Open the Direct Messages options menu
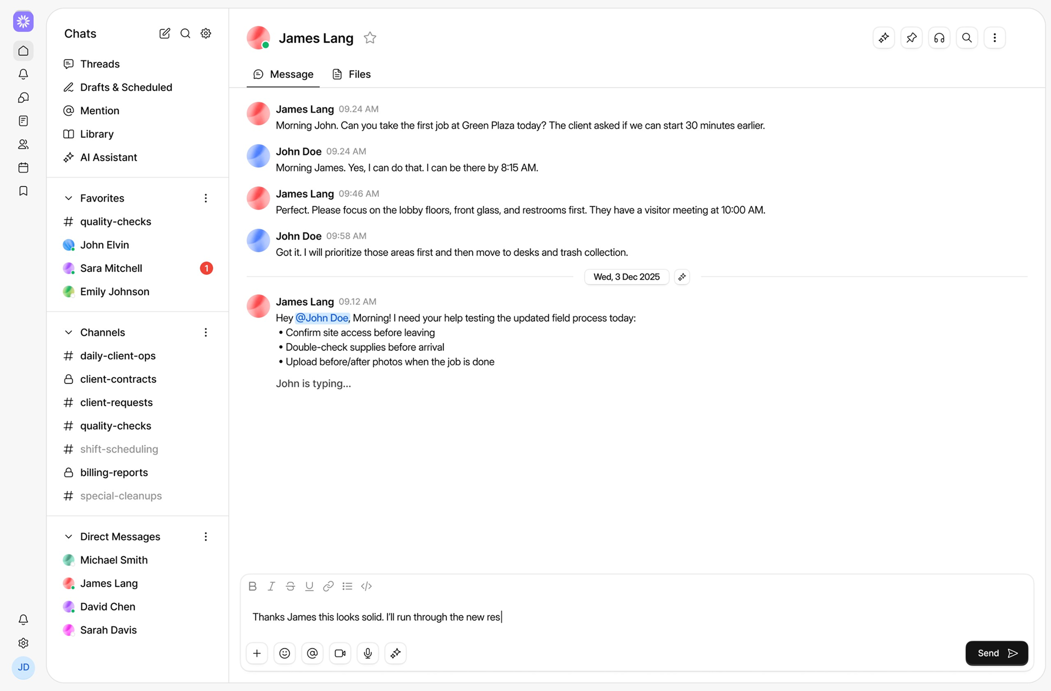Image resolution: width=1051 pixels, height=691 pixels. point(206,536)
